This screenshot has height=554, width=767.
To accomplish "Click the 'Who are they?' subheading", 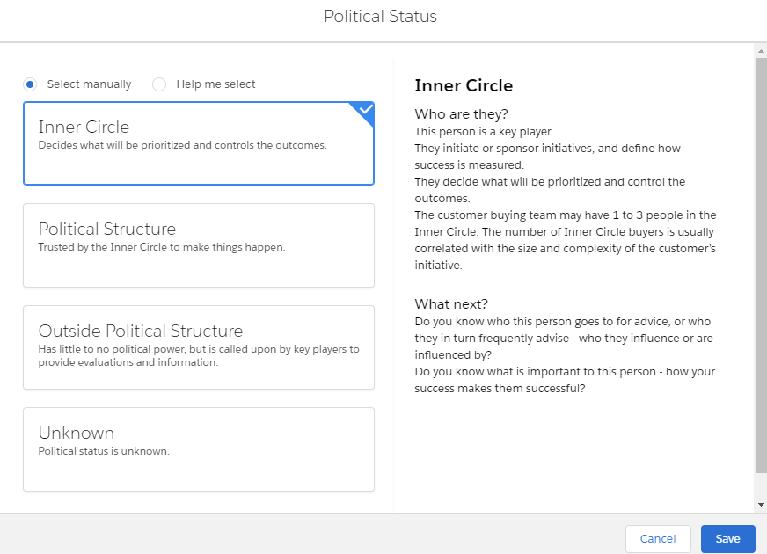I will click(x=461, y=114).
